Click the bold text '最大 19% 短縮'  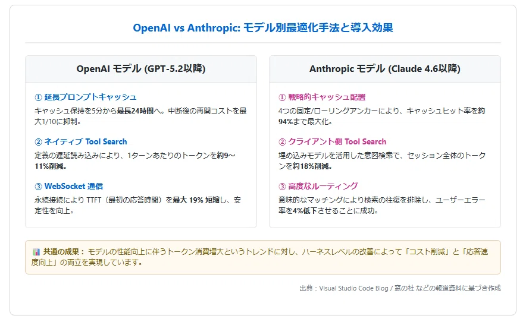(196, 200)
